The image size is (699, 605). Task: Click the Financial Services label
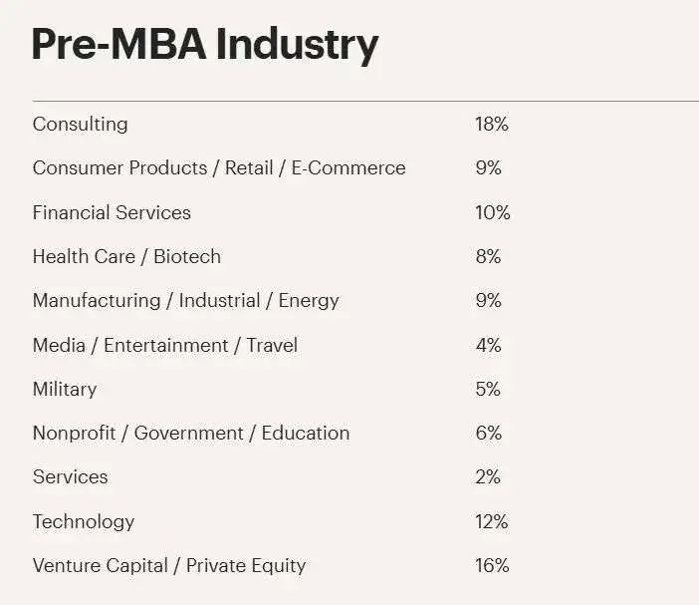click(112, 212)
